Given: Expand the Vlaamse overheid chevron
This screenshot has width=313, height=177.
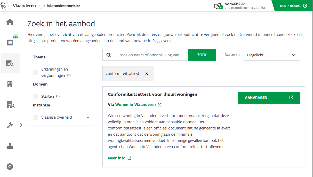Looking at the screenshot, I should [88, 117].
